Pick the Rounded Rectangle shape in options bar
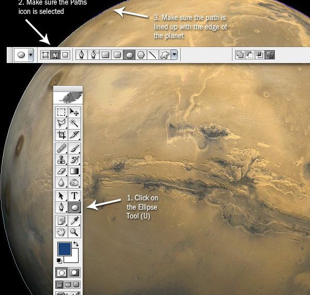Image resolution: width=310 pixels, height=295 pixels. [x=117, y=55]
